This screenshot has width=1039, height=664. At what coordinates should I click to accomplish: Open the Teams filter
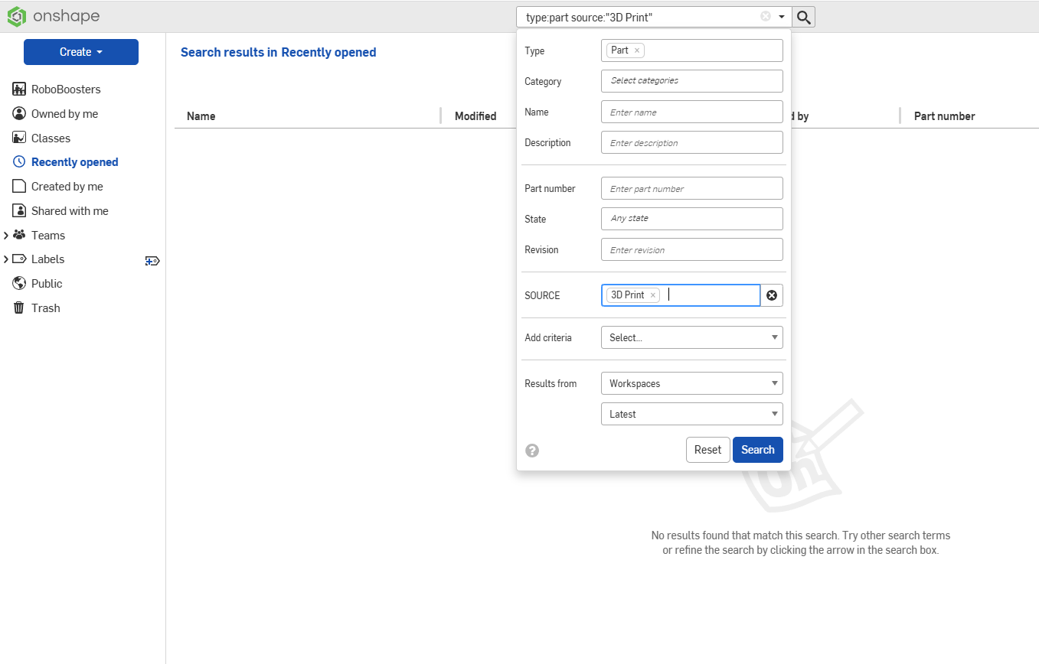click(x=48, y=236)
